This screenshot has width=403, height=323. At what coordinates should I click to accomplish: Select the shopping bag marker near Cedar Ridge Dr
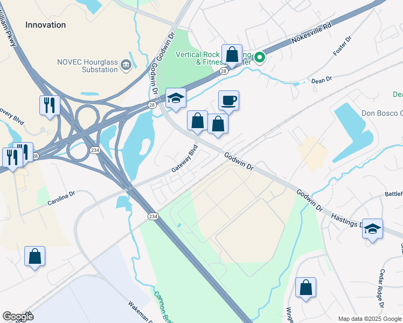click(305, 289)
